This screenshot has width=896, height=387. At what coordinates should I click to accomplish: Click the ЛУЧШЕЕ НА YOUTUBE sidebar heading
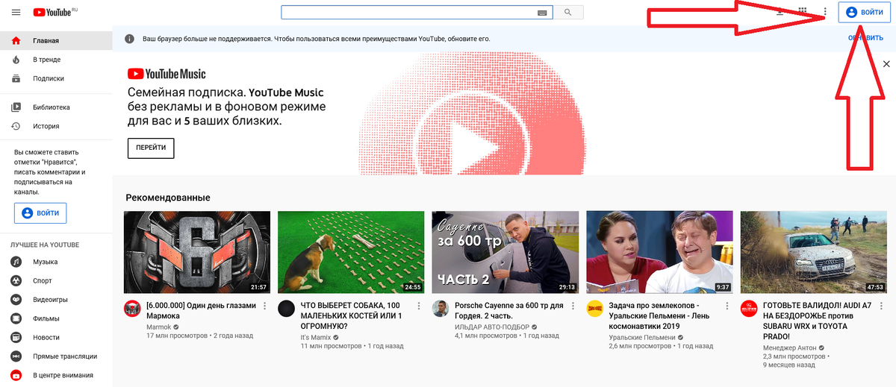[45, 245]
